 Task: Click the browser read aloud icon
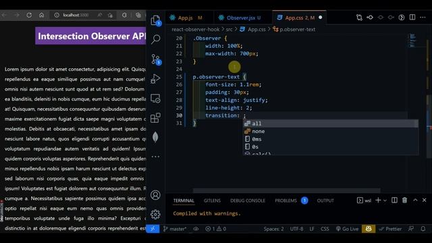99,15
